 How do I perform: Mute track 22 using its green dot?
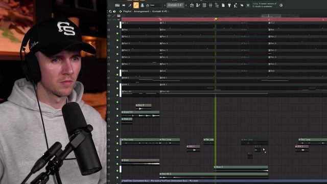click(118, 116)
